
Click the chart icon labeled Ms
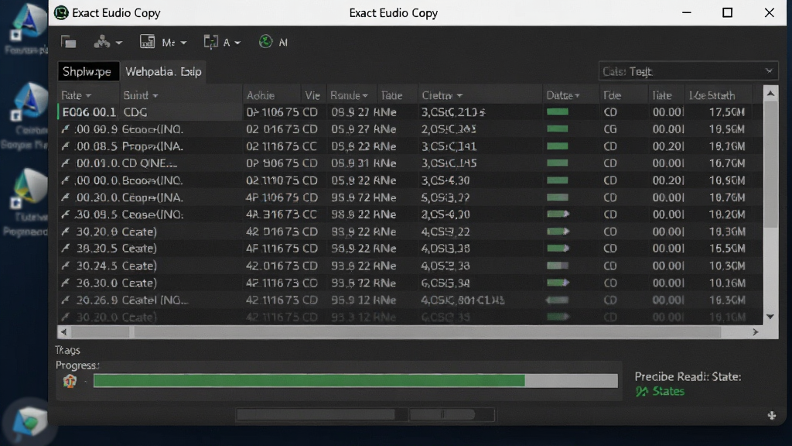[147, 42]
